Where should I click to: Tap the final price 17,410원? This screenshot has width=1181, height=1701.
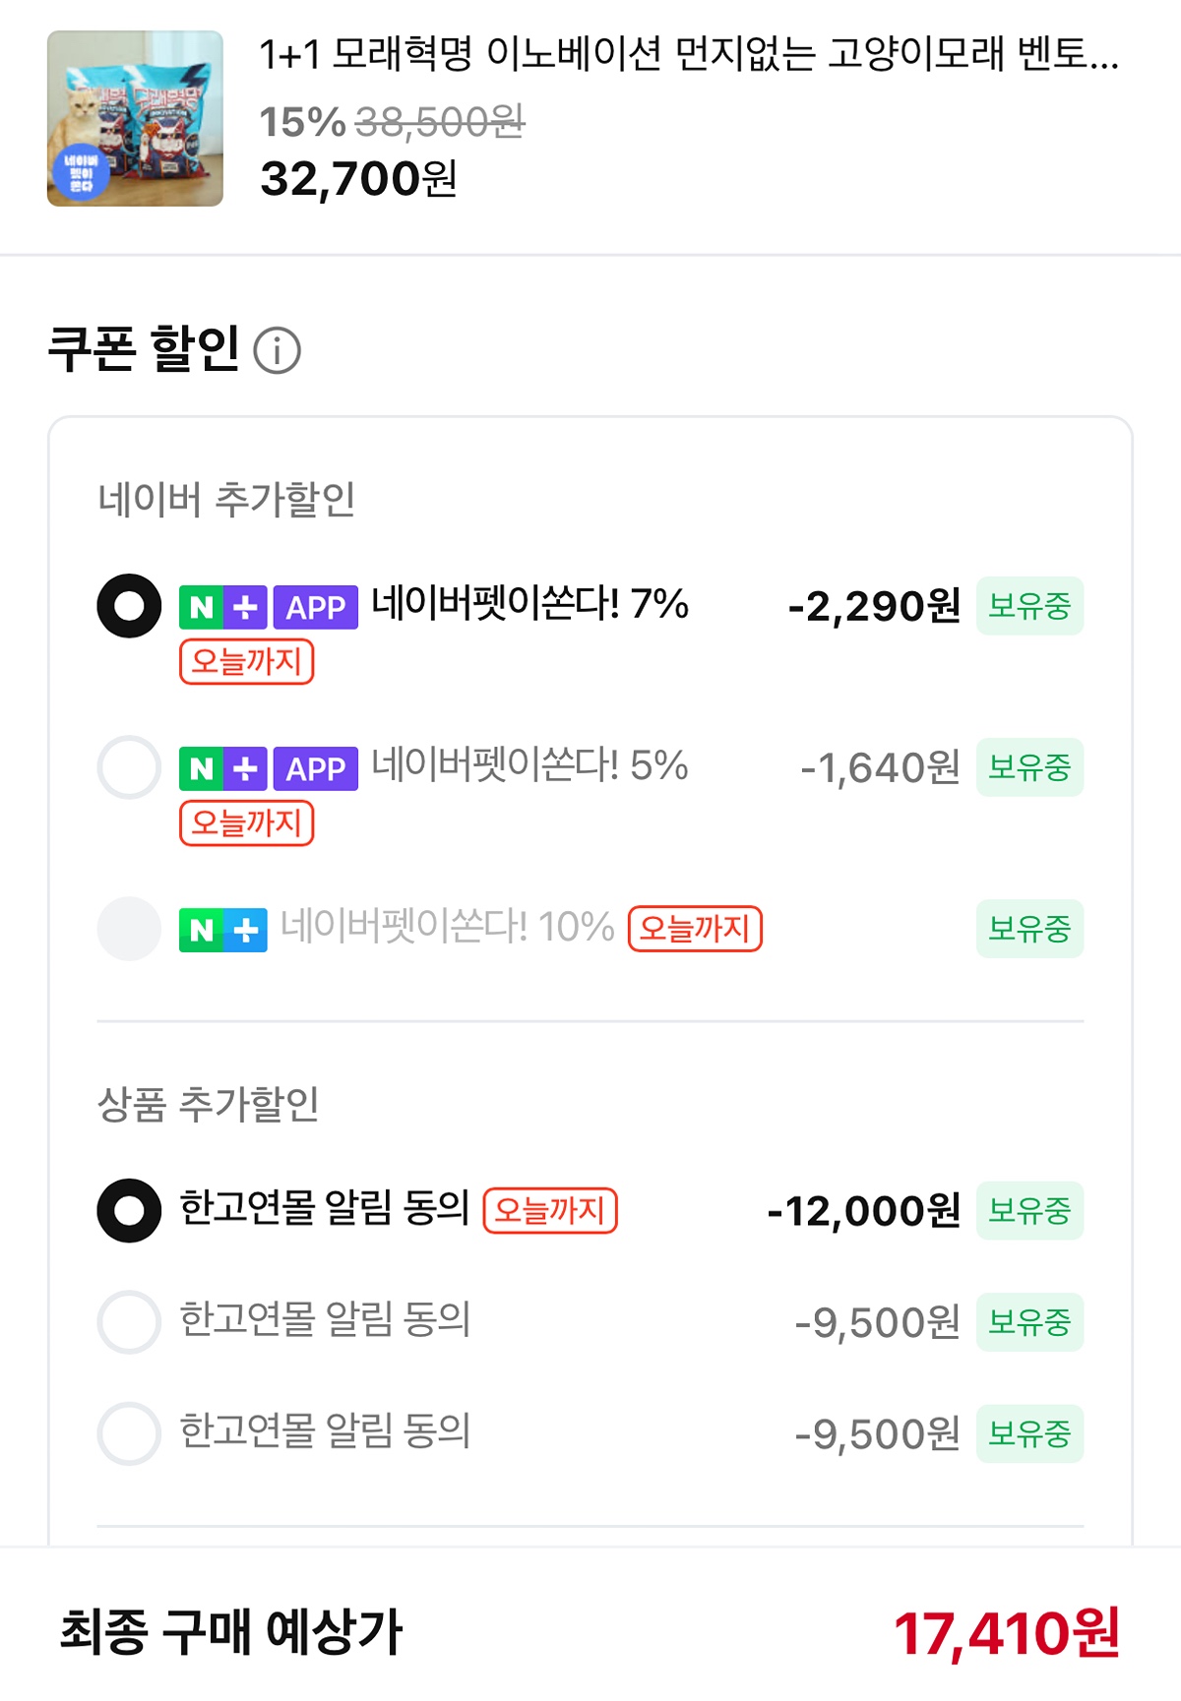point(1006,1633)
